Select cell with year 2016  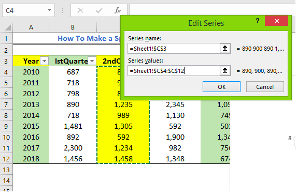[x=31, y=137]
